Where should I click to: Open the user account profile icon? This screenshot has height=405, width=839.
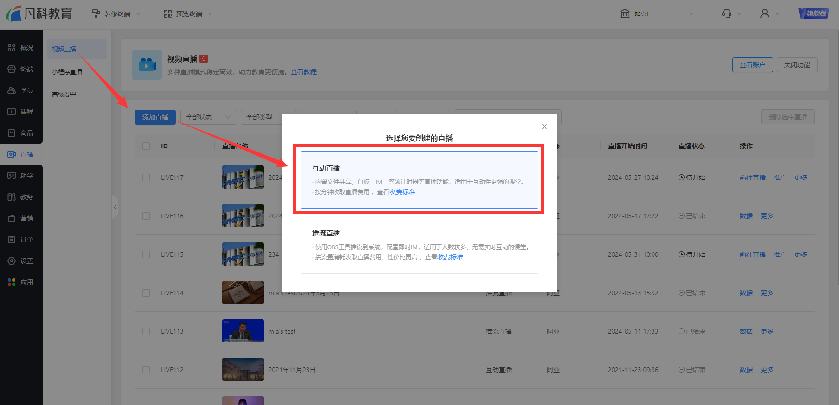764,14
